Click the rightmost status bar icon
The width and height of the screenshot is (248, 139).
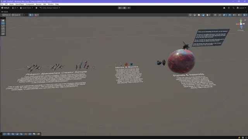tap(246, 137)
